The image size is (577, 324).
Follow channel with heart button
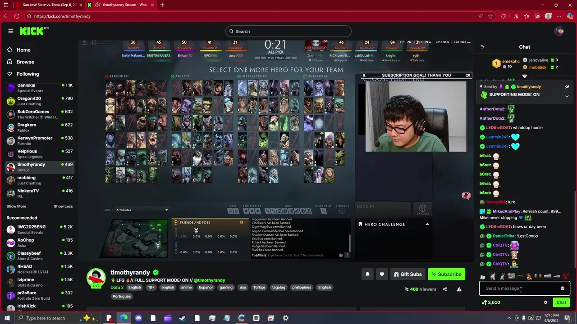pos(382,274)
